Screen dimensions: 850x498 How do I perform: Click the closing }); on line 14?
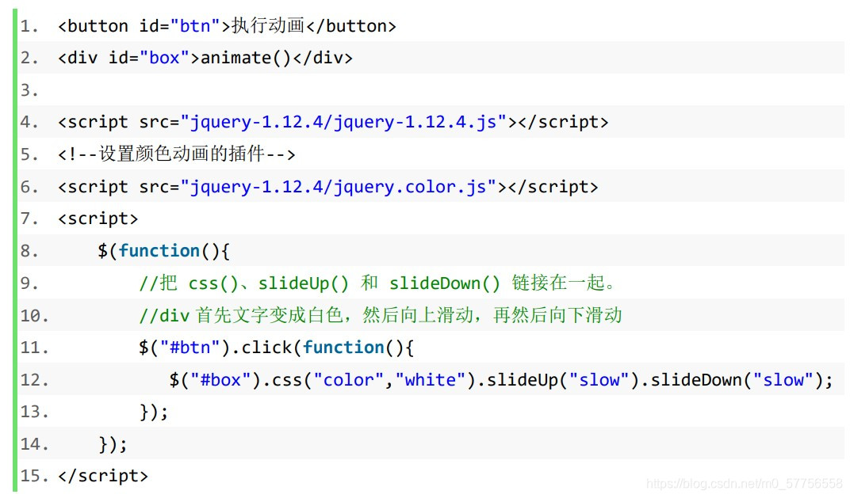click(x=113, y=444)
